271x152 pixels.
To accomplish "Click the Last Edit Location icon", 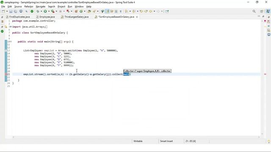I will [x=141, y=11].
